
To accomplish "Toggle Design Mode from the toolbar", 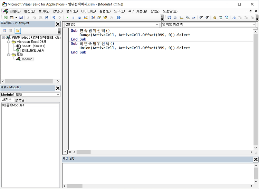I will tap(86, 18).
